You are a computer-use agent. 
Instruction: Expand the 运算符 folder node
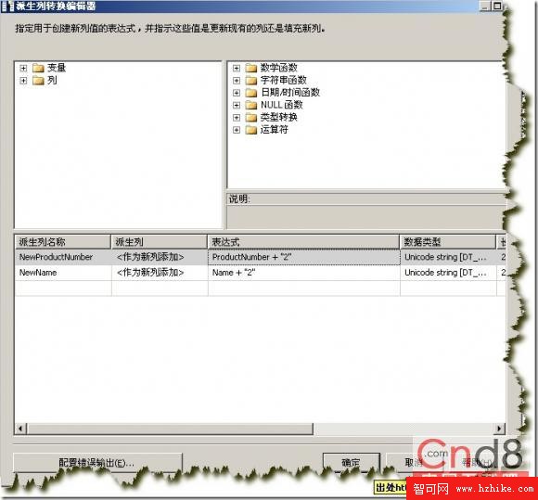point(237,130)
